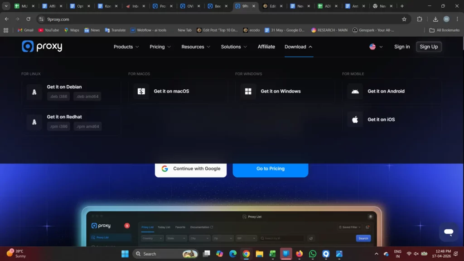Select Get it on iOS
This screenshot has width=464, height=261.
381,120
